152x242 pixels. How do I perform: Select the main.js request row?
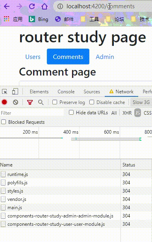tap(76, 208)
